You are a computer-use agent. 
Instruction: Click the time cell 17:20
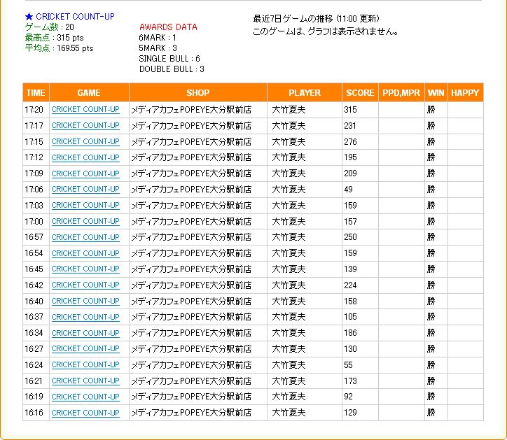tap(36, 110)
